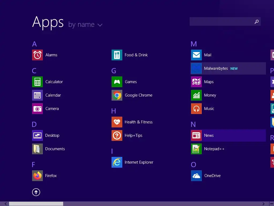Click the 'Notepad++' label text

point(214,149)
